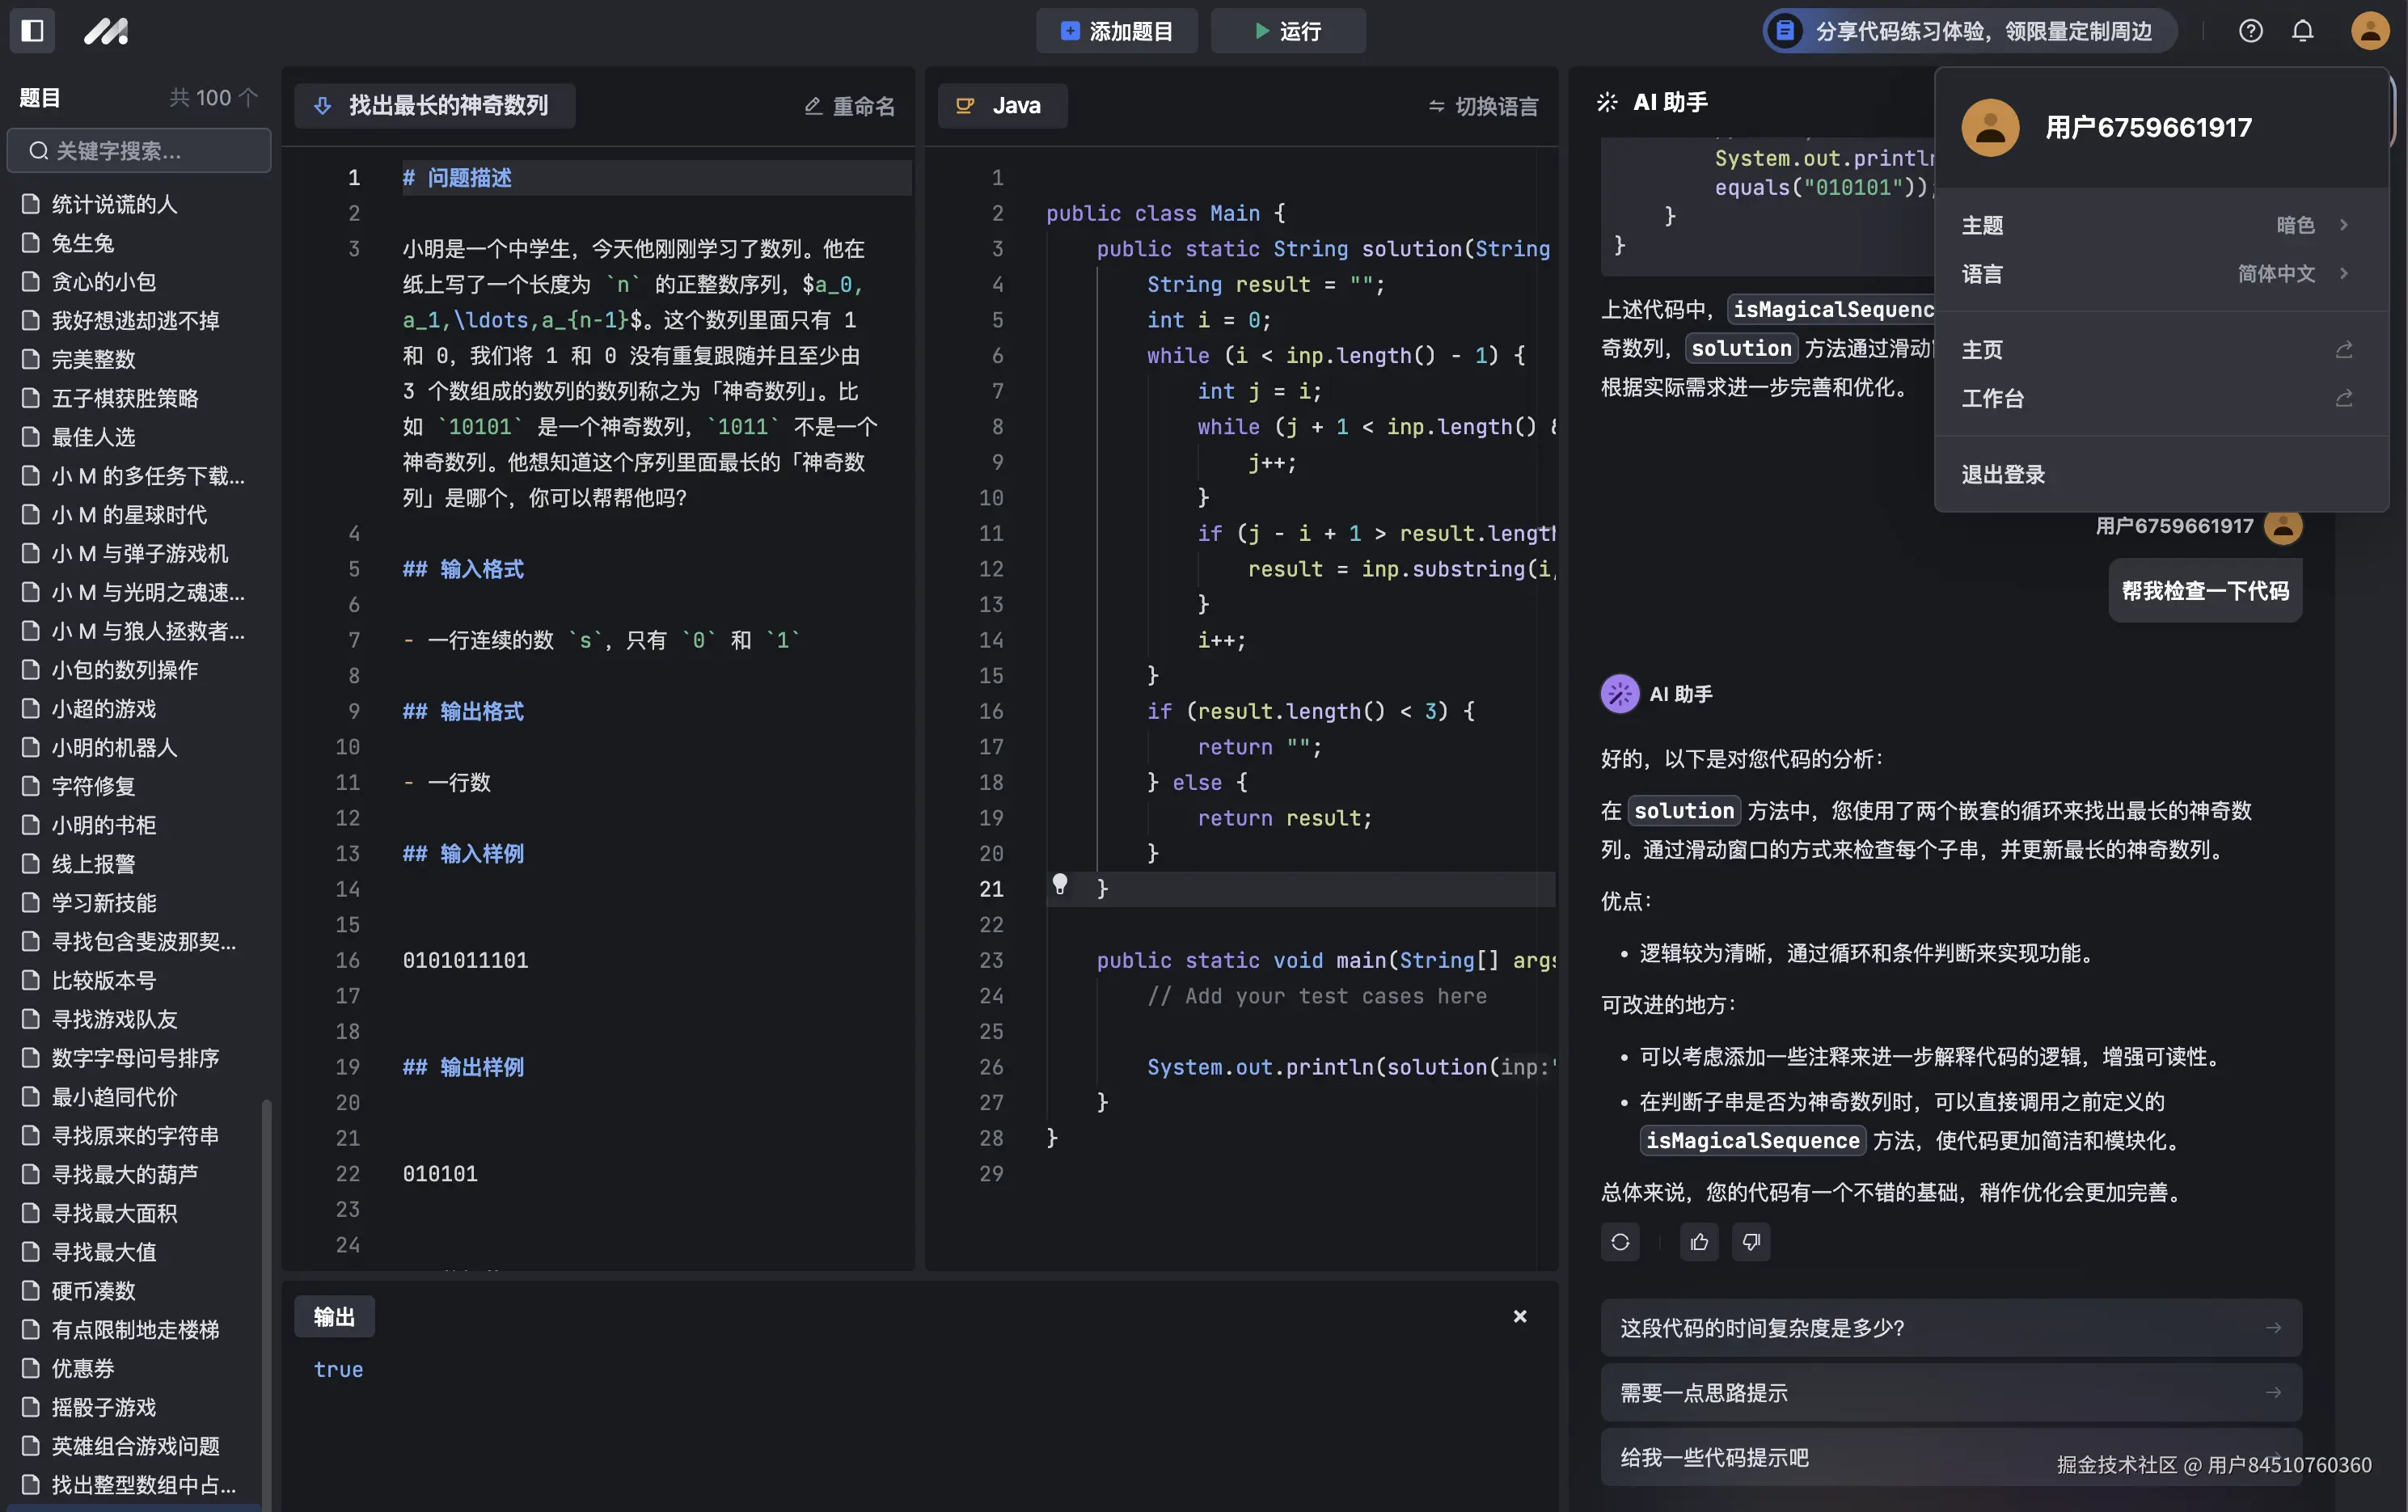Image resolution: width=2408 pixels, height=1512 pixels.
Task: Click the MarsCode logo
Action: pyautogui.click(x=107, y=31)
